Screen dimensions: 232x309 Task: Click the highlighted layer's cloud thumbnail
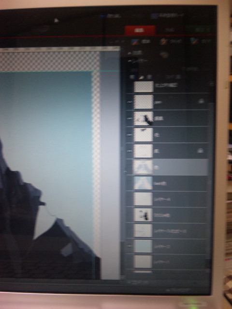tap(143, 167)
